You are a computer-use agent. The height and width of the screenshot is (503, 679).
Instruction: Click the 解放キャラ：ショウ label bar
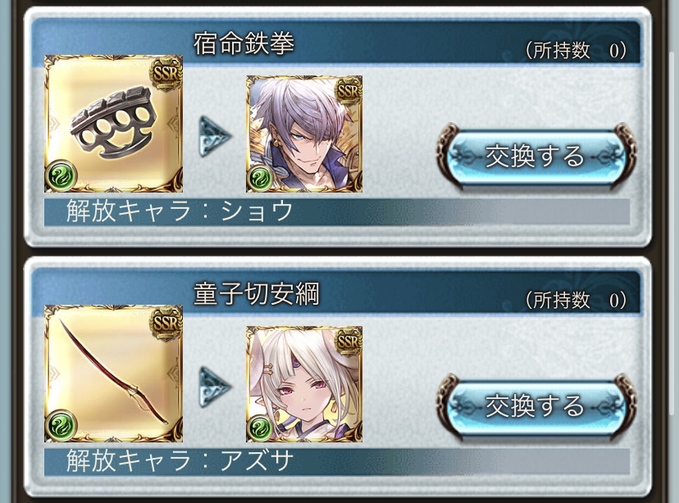(336, 211)
